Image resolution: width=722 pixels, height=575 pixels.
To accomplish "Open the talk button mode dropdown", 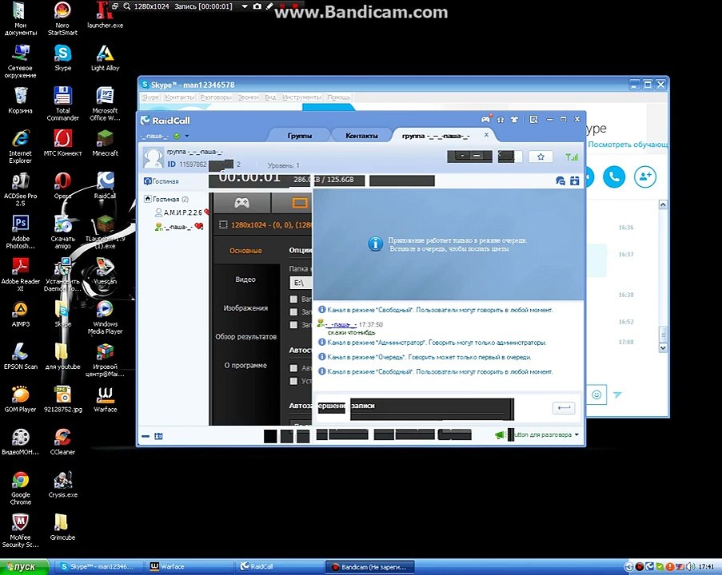I will tap(576, 434).
